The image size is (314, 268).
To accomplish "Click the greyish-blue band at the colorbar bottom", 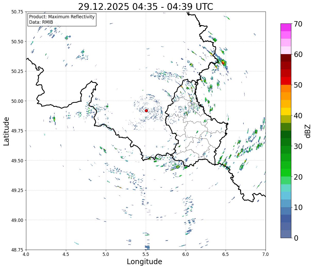I will 286,234.
